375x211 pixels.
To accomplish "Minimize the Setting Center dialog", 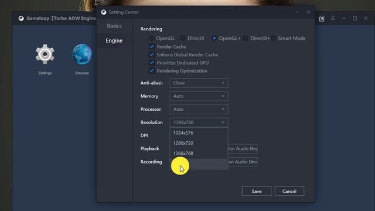I will (297, 12).
